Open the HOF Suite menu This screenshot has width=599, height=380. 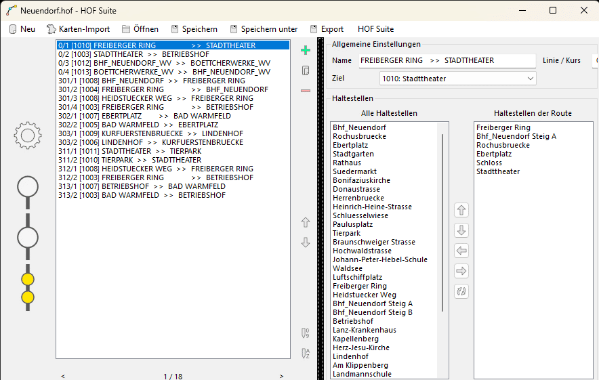click(375, 29)
